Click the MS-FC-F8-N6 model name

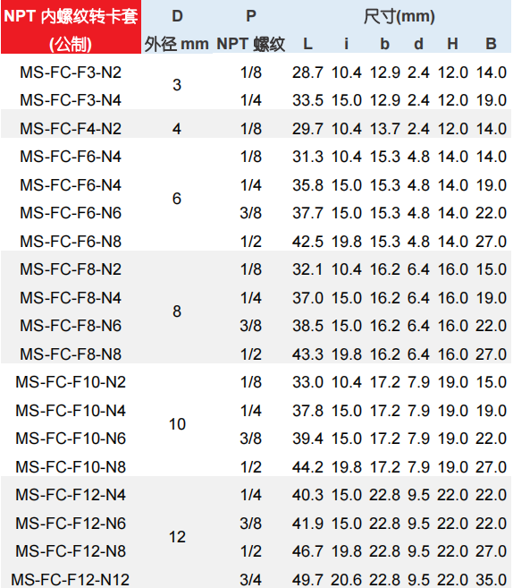pyautogui.click(x=71, y=326)
